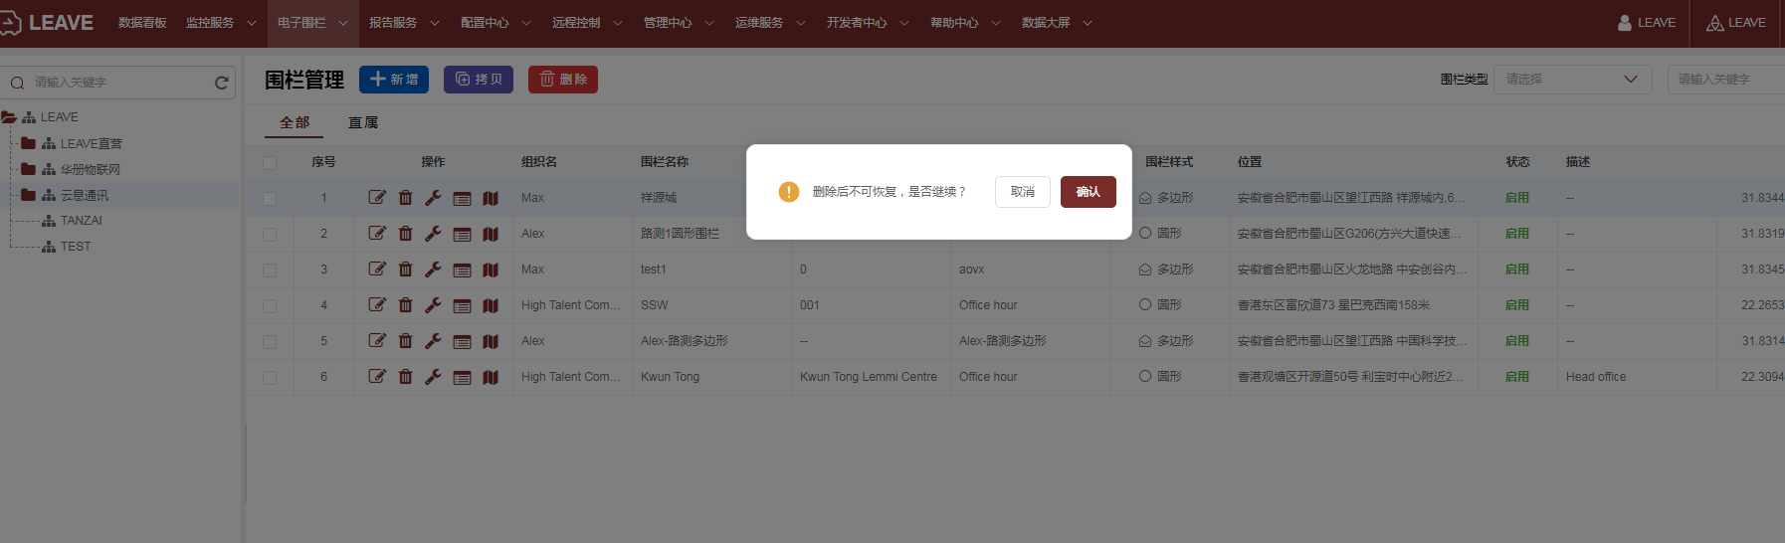1785x543 pixels.
Task: Click the map icon in row 1
Action: pos(491,199)
